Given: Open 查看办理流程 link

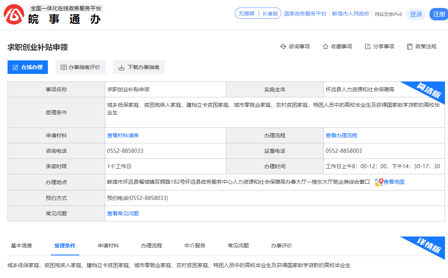Looking at the screenshot, I should point(341,135).
